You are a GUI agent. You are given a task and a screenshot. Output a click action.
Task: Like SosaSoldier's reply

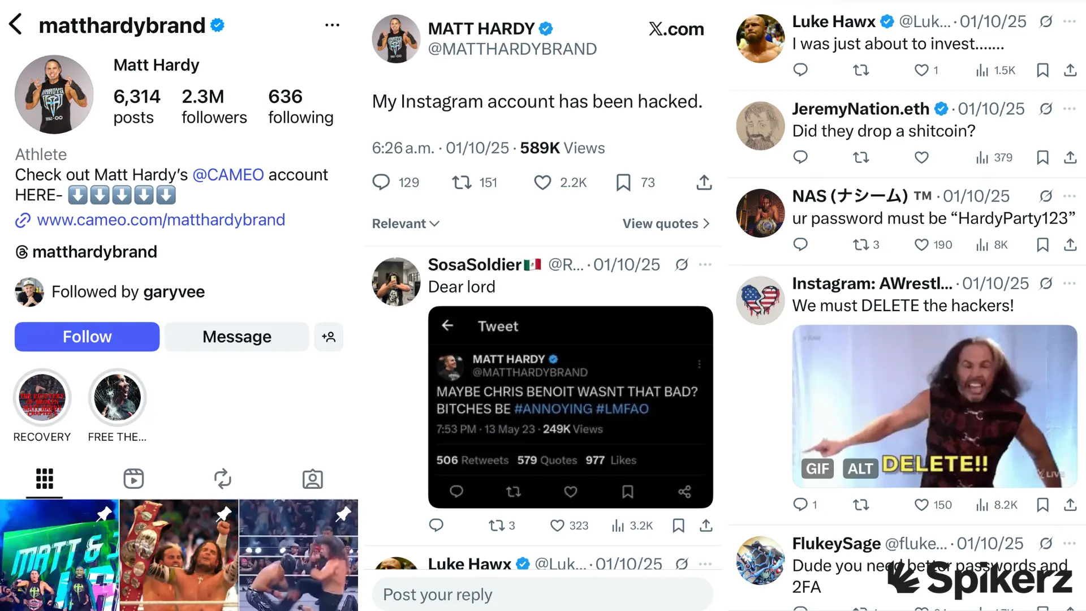[556, 526]
